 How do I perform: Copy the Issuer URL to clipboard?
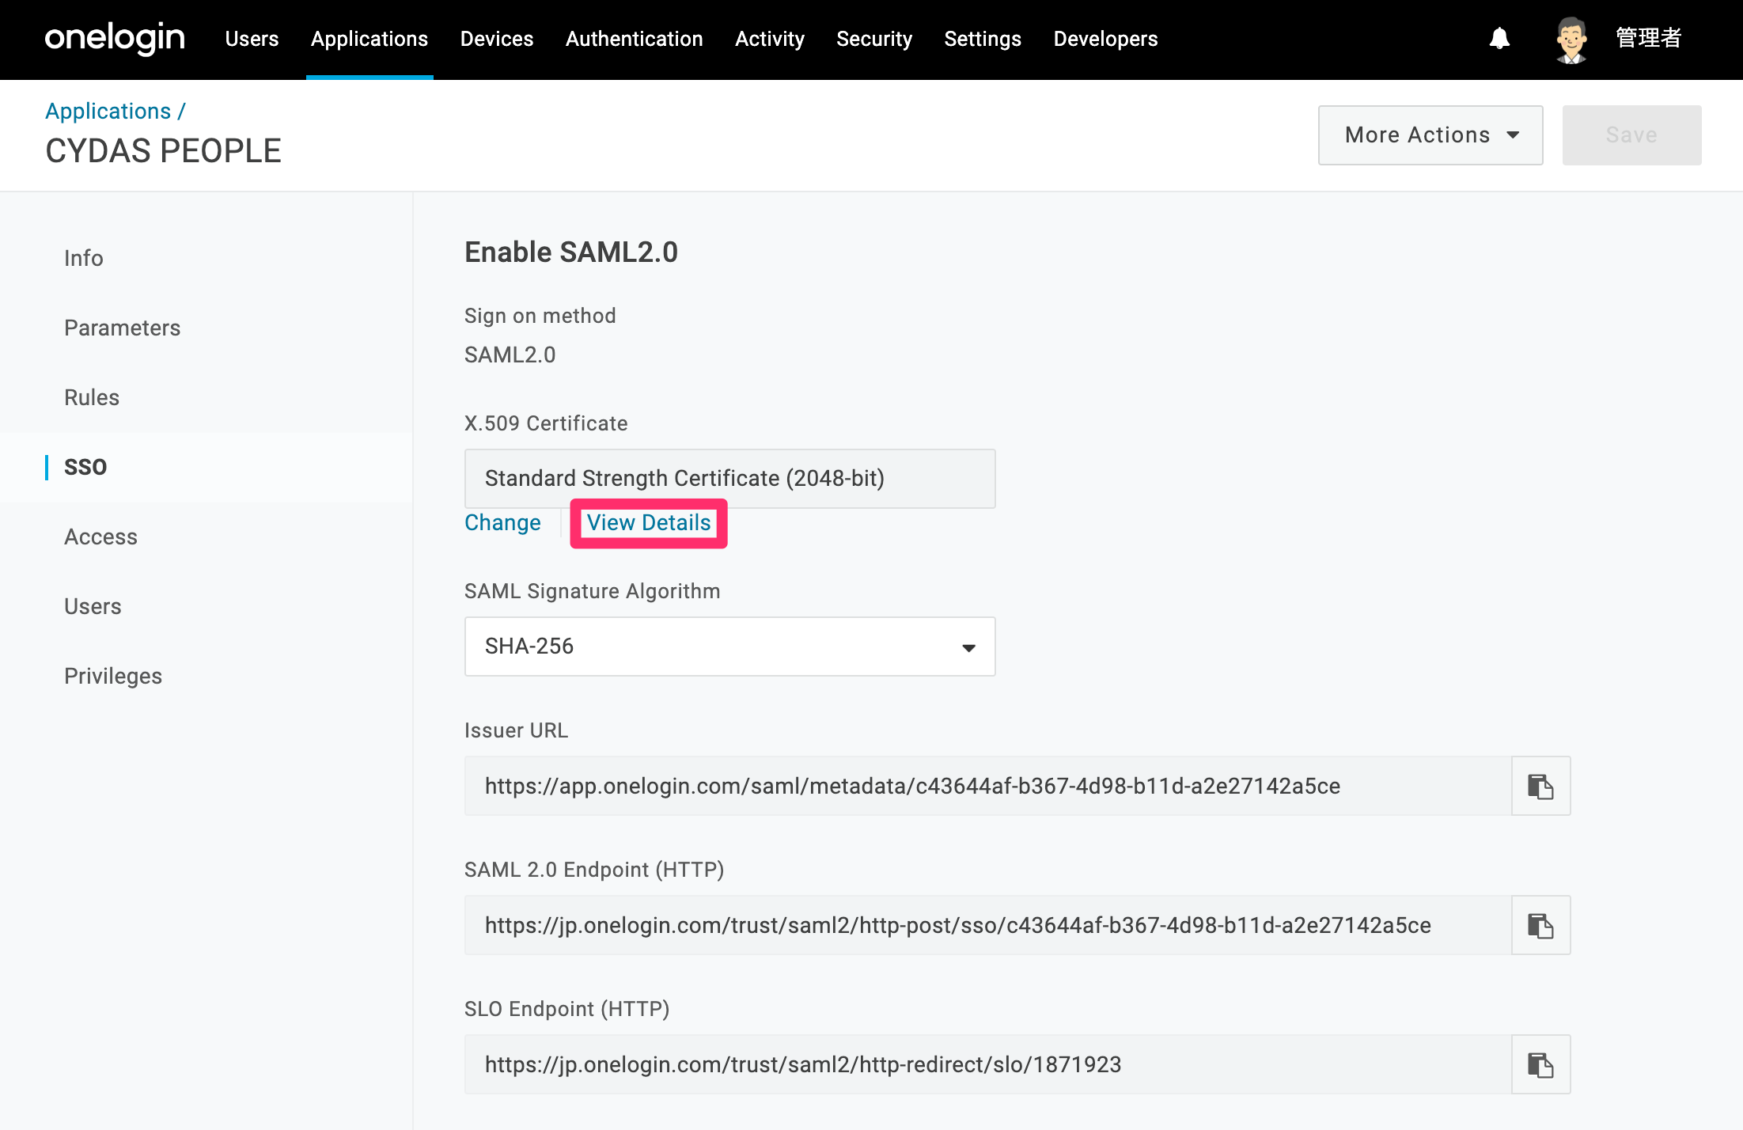coord(1540,786)
